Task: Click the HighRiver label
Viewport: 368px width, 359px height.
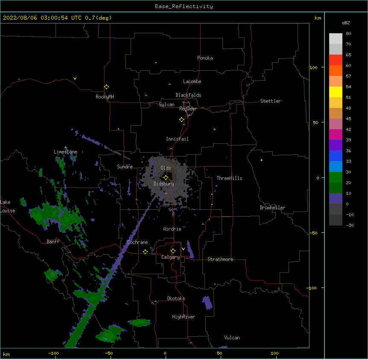Action: pyautogui.click(x=184, y=317)
